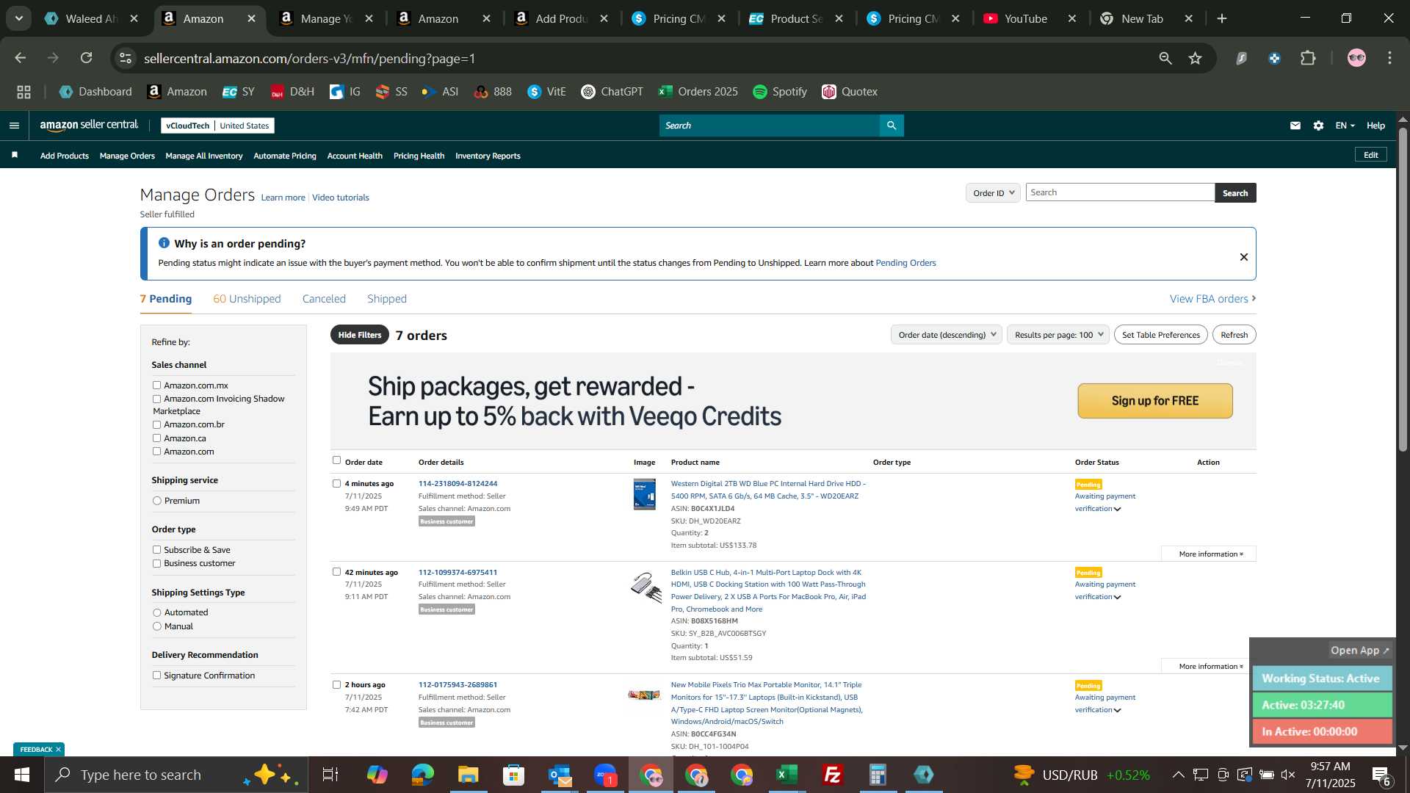The height and width of the screenshot is (793, 1410).
Task: Open the Spotify bookmark
Action: 780,92
